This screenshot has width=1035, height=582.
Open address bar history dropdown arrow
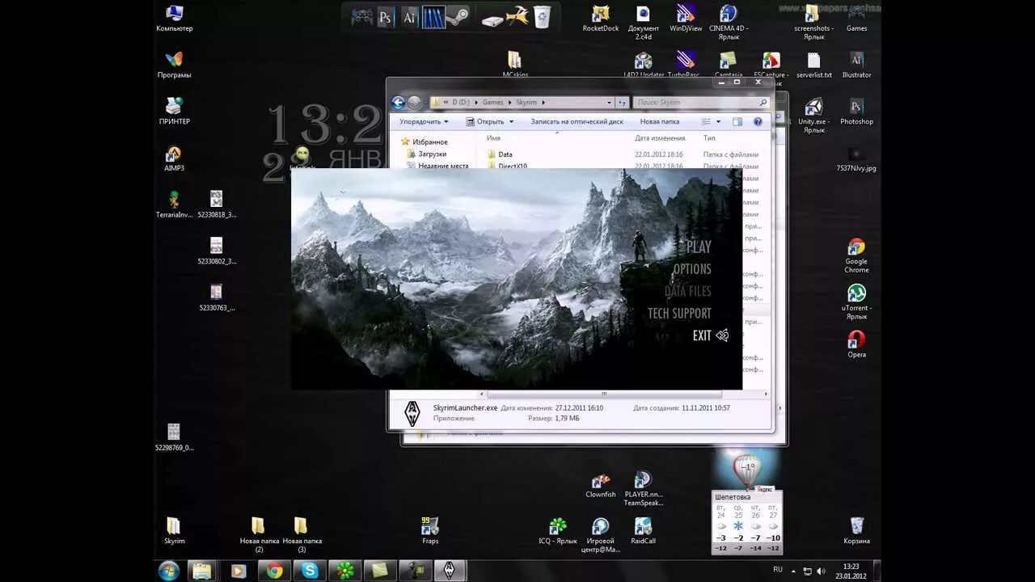point(609,103)
